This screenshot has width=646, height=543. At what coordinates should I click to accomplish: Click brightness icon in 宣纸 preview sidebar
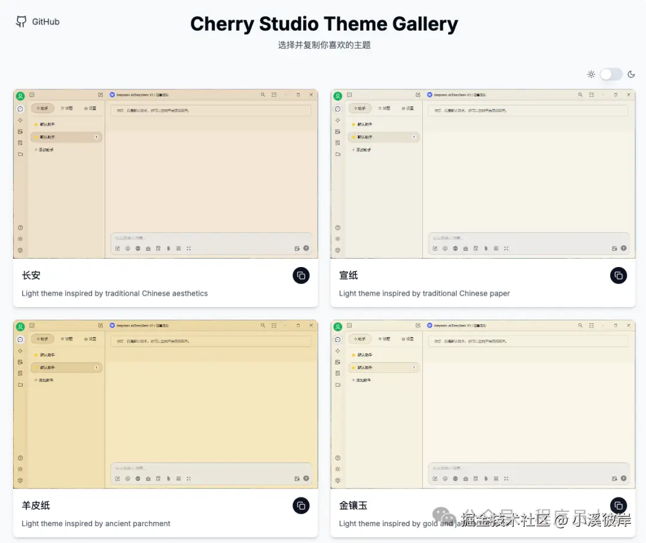click(x=338, y=239)
